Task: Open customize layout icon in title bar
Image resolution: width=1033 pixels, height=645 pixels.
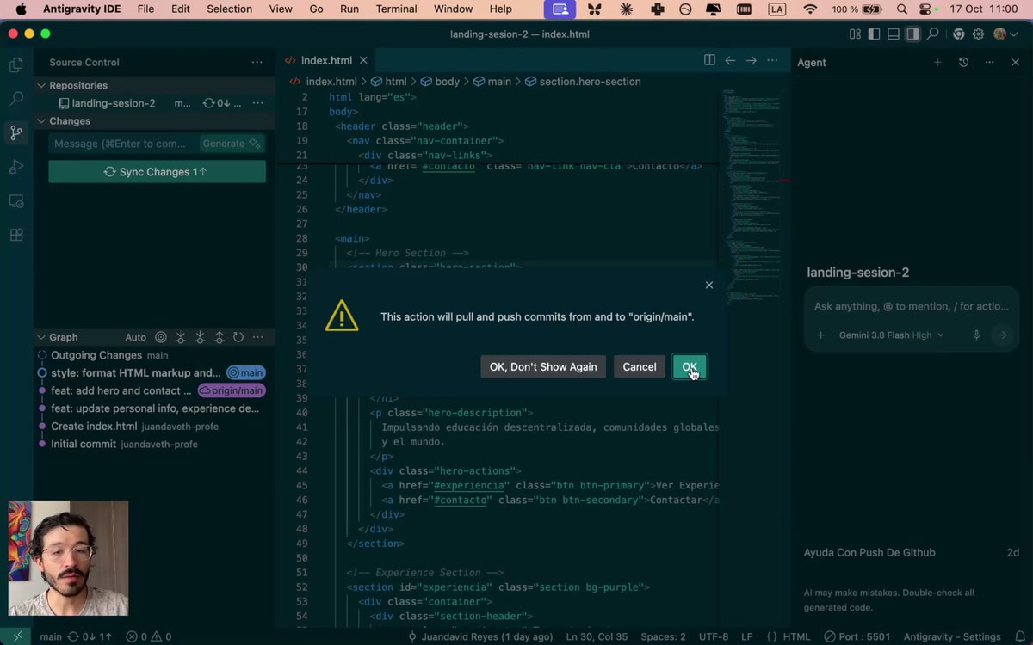Action: pyautogui.click(x=855, y=34)
